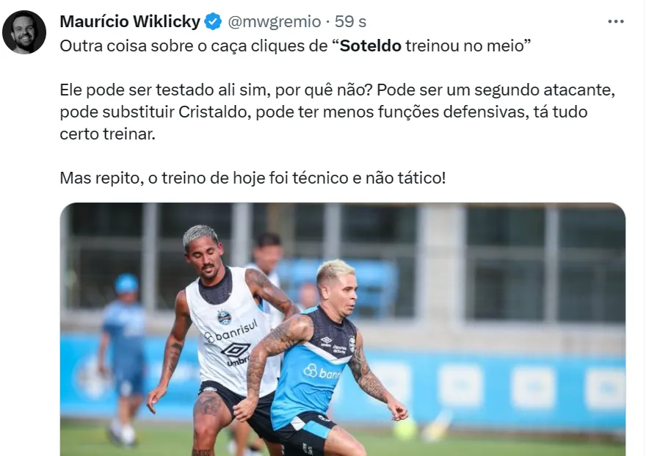Image resolution: width=671 pixels, height=456 pixels.
Task: Click the bold word Soteldo in the tweet
Action: [371, 46]
